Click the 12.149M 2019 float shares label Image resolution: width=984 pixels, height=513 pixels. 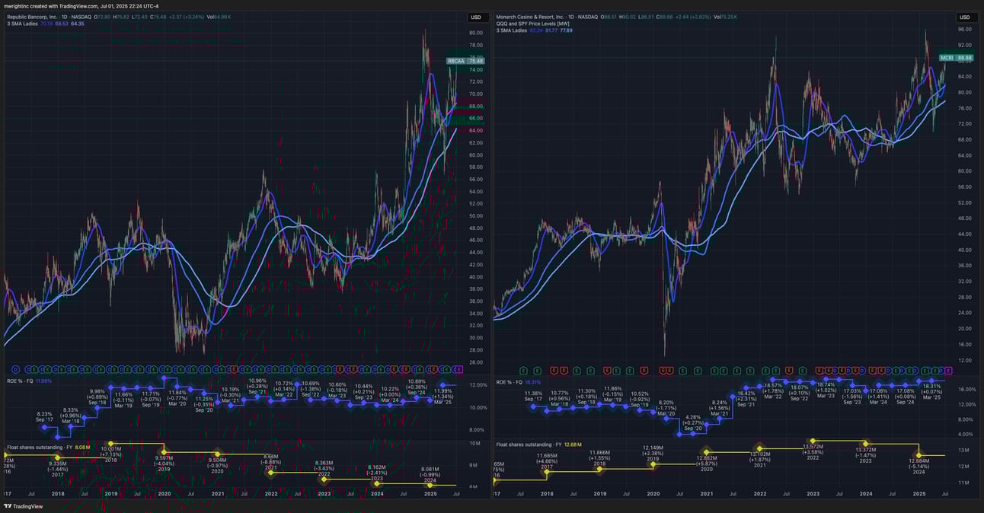point(653,454)
